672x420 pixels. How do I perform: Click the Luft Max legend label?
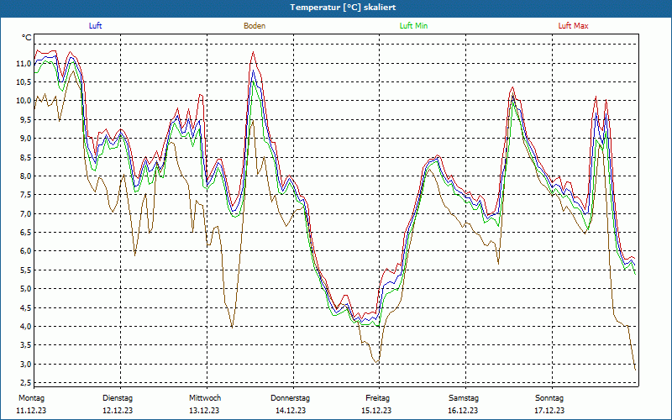point(573,26)
